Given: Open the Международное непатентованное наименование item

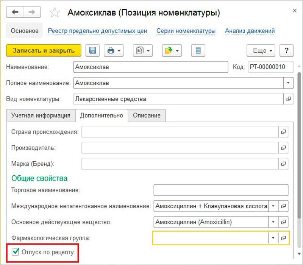Looking at the screenshot, I should tap(283, 206).
